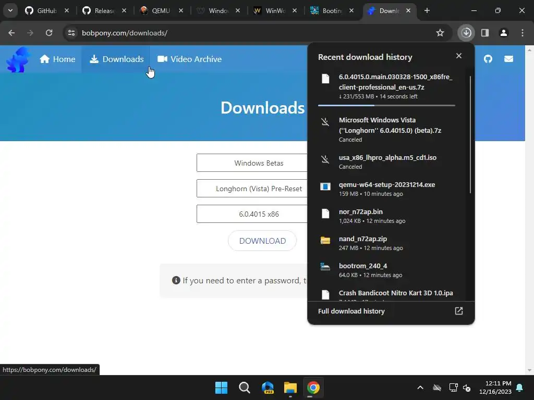Open Windows taskbar Search
The width and height of the screenshot is (534, 400).
(x=244, y=387)
